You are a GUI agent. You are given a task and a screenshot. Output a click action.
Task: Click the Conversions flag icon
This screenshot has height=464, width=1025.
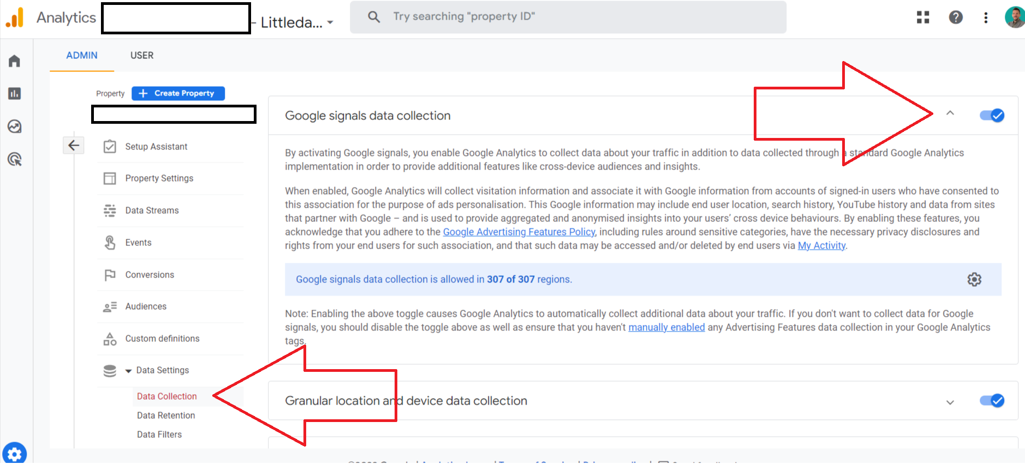(110, 275)
